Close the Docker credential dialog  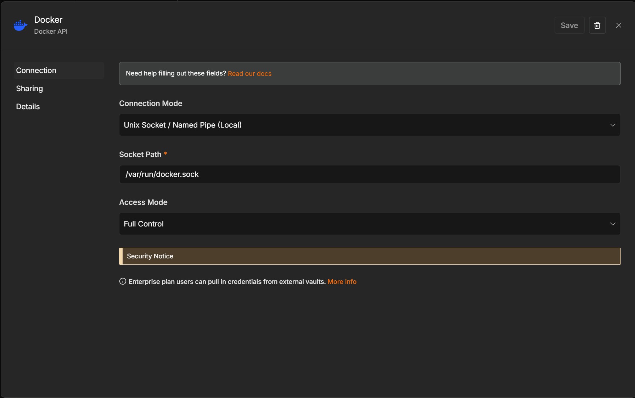click(618, 25)
